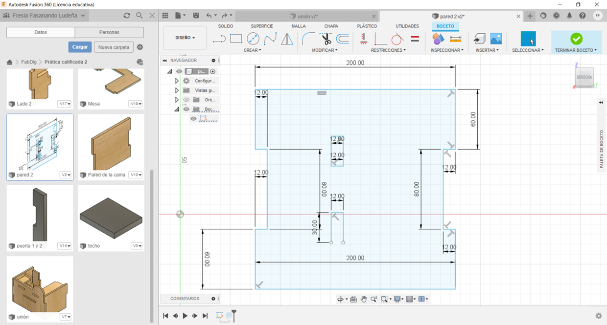Activate the Trim scissors tool
Screen dimensions: 607x325
326,39
